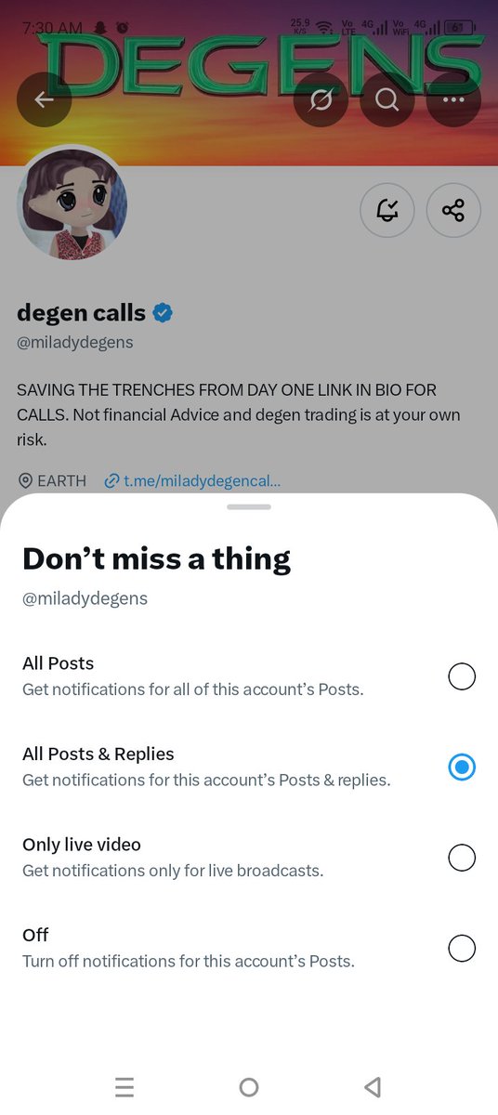This screenshot has width=498, height=1115.
Task: Choose the Off notifications radio button
Action: pos(462,948)
